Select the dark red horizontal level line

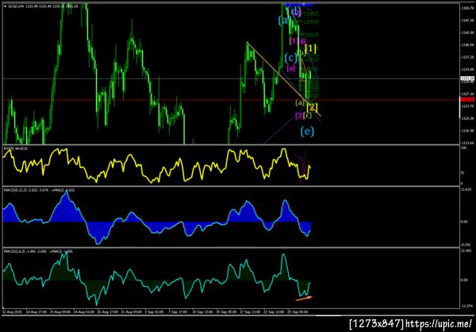pyautogui.click(x=231, y=100)
